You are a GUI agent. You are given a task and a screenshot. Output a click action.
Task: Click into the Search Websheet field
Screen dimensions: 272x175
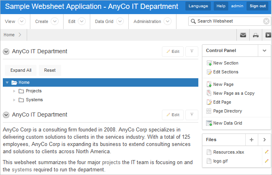tap(229, 21)
